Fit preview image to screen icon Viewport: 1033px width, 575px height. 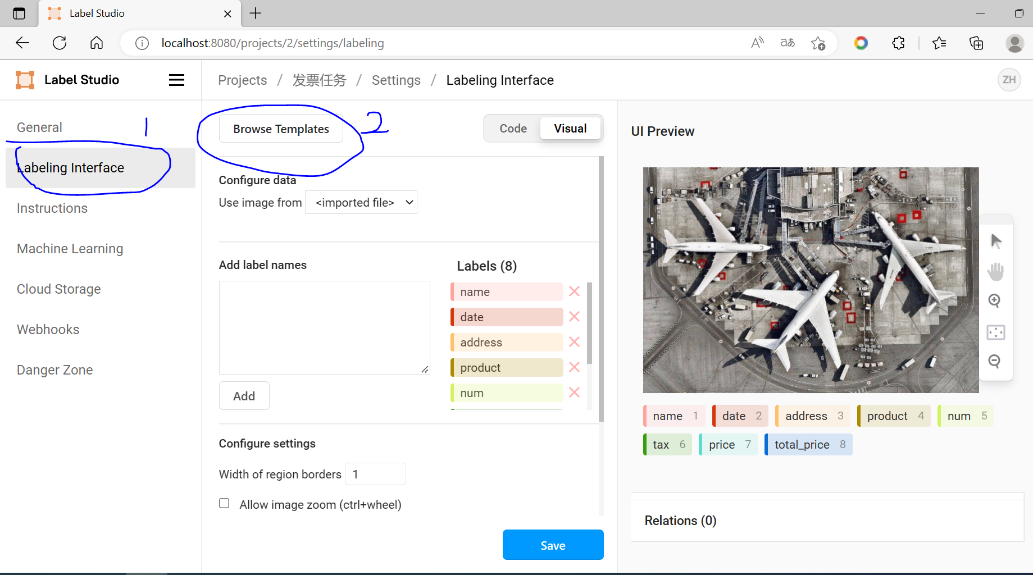pyautogui.click(x=996, y=332)
